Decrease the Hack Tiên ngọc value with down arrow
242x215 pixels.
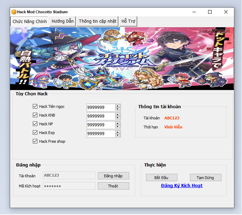pos(118,109)
